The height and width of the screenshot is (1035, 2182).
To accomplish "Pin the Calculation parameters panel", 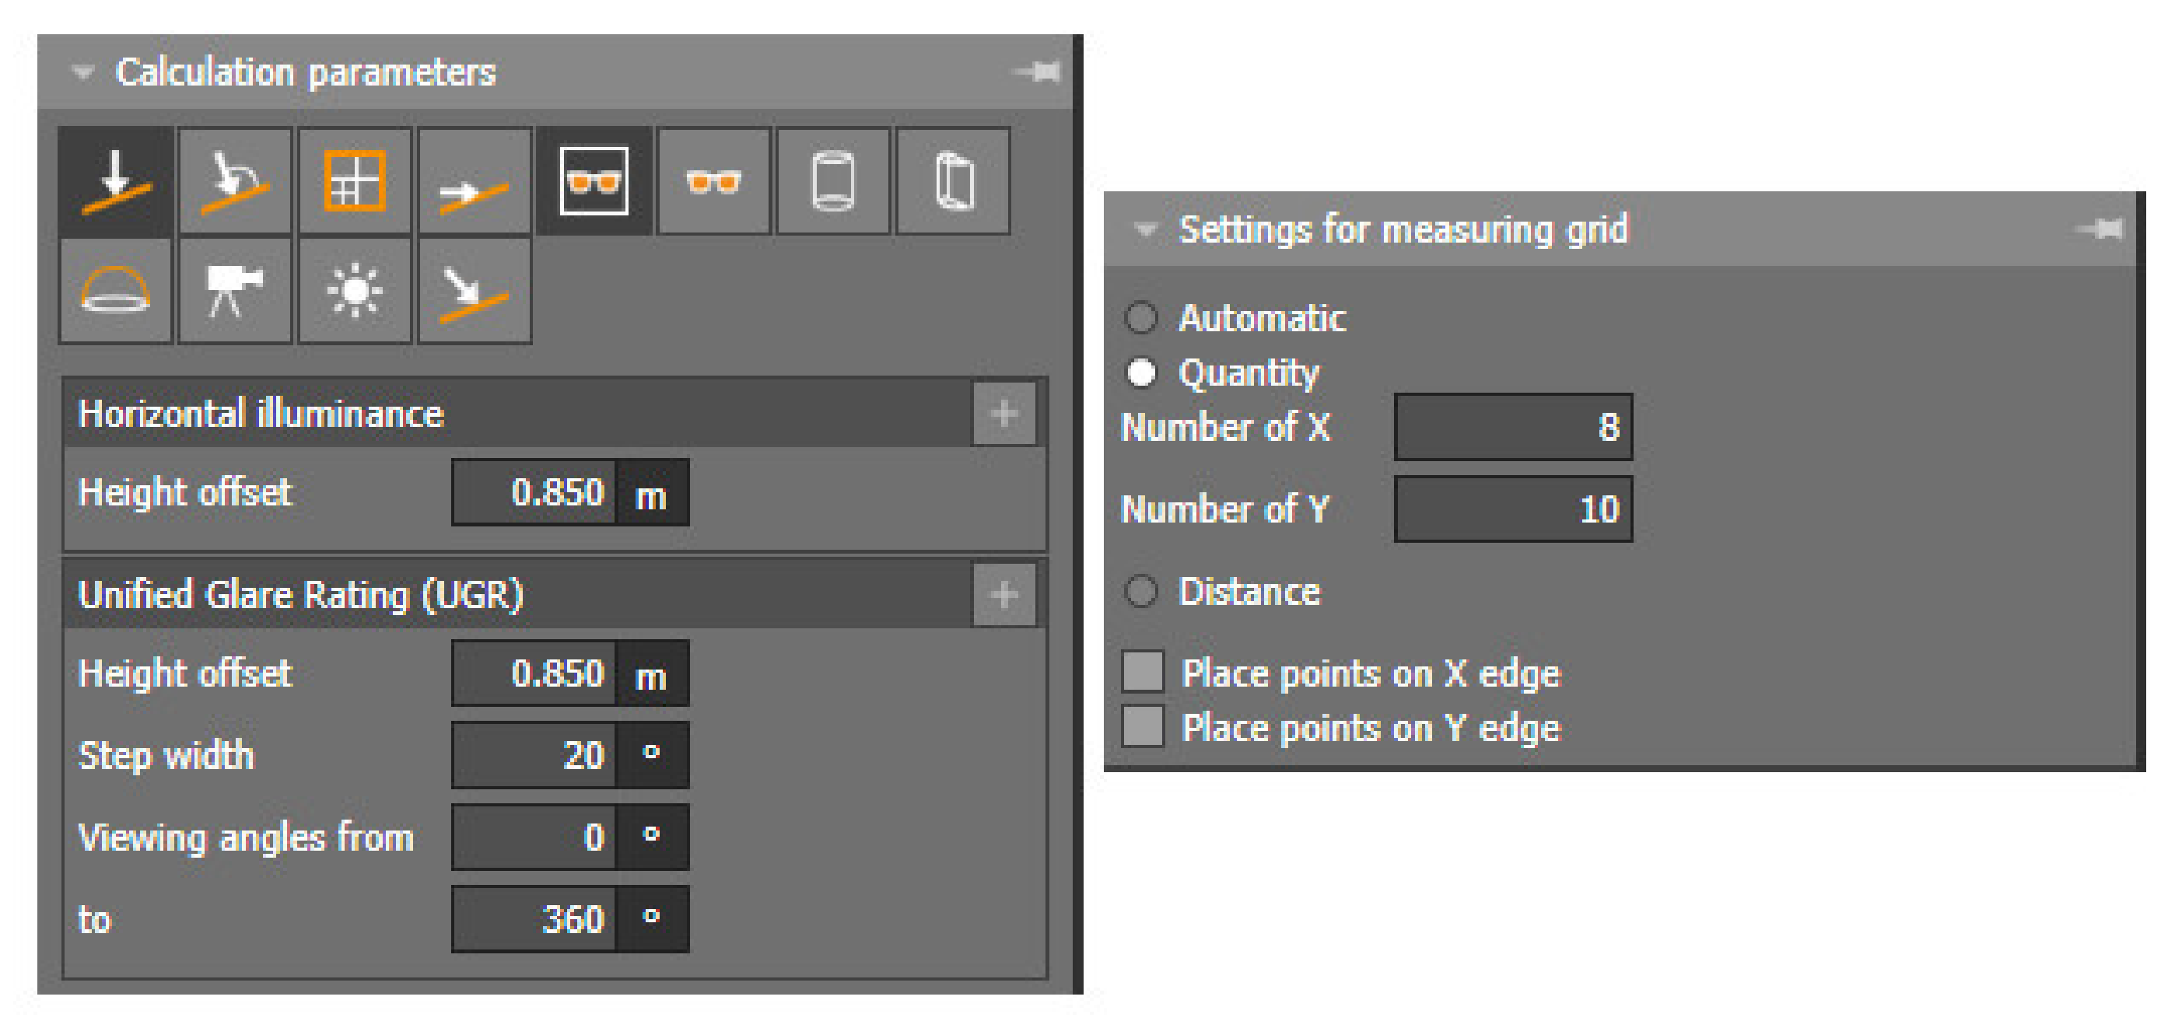I will point(1038,72).
